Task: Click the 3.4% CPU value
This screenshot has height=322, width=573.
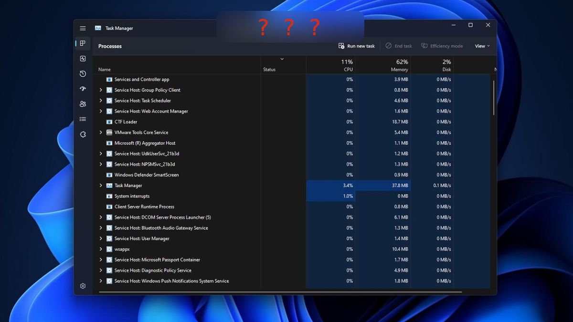Action: pyautogui.click(x=348, y=186)
